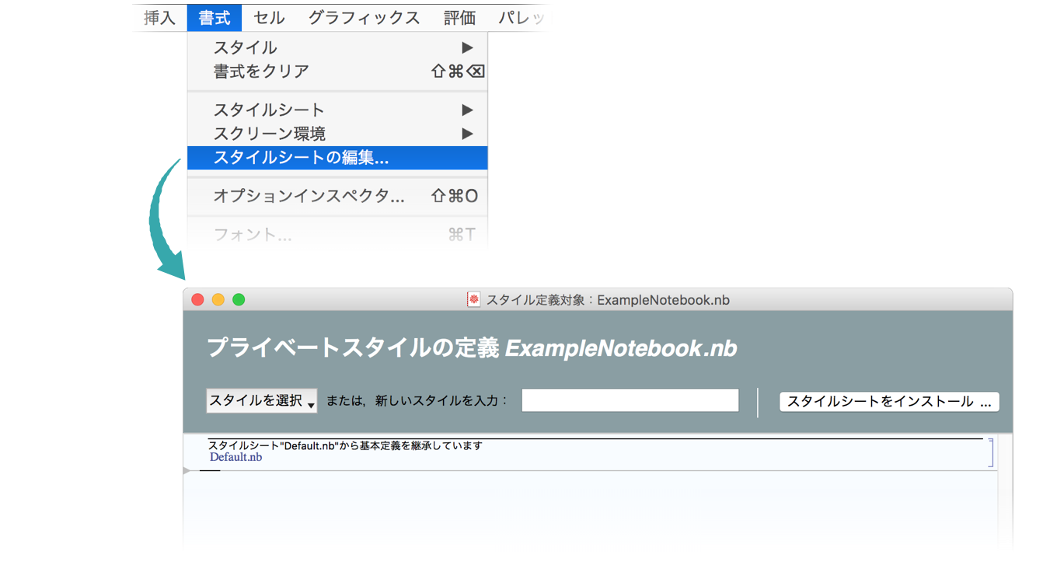Click スタイルシートをインストール ... button
This screenshot has height=562, width=1043.
(889, 401)
